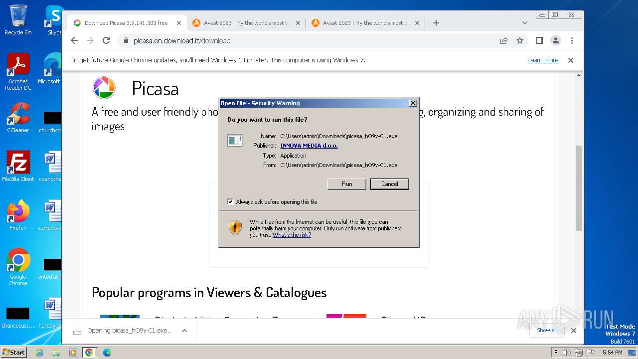The height and width of the screenshot is (359, 638).
Task: Go forward in Chrome
Action: 90,41
